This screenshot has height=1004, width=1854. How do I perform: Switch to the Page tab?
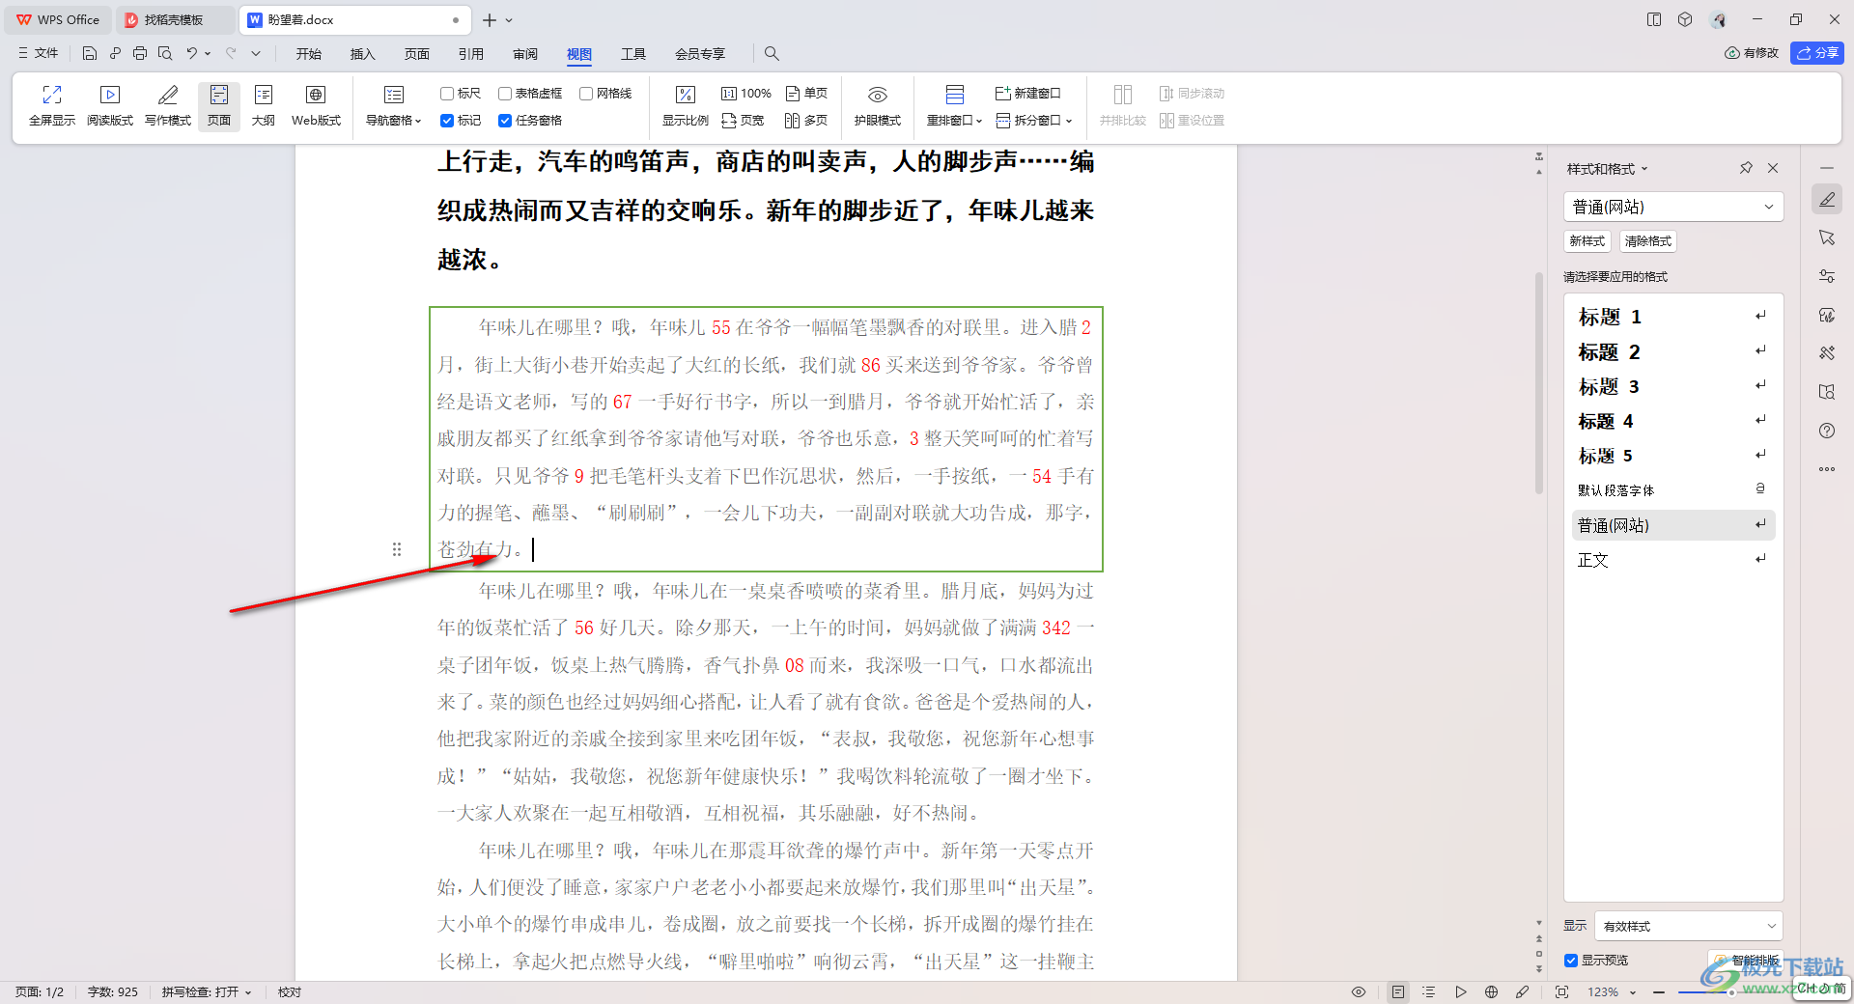coord(417,54)
